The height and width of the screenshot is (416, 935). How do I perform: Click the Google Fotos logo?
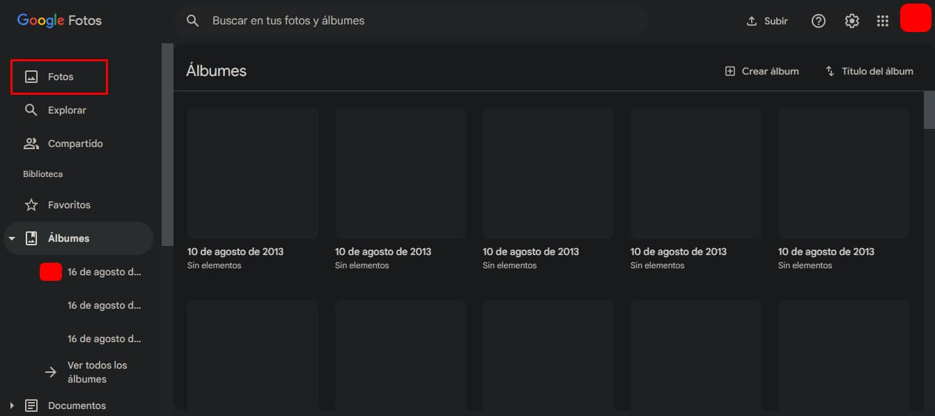(x=59, y=20)
